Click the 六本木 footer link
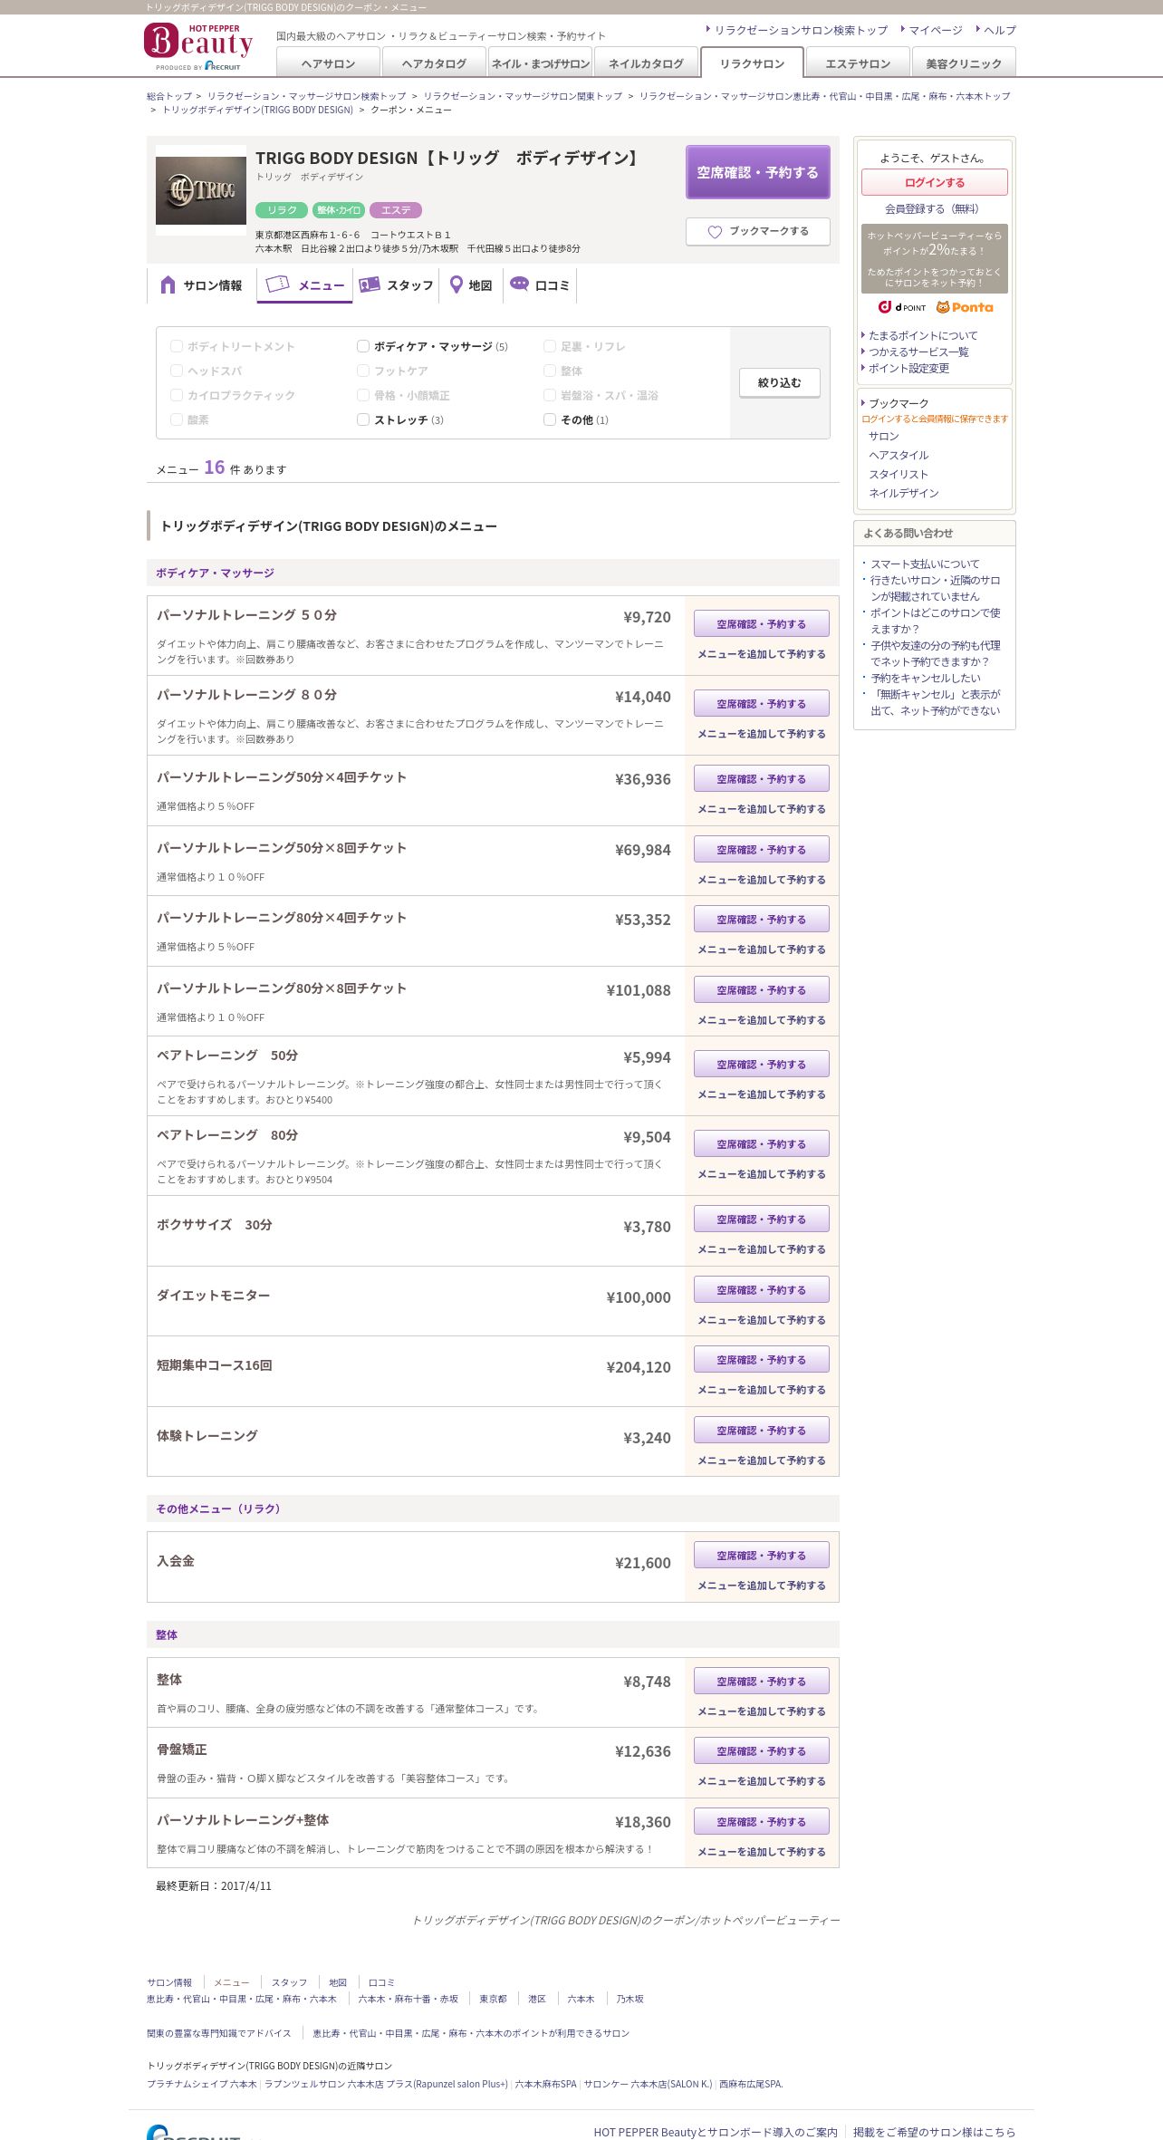1163x2140 pixels. coord(581,1999)
